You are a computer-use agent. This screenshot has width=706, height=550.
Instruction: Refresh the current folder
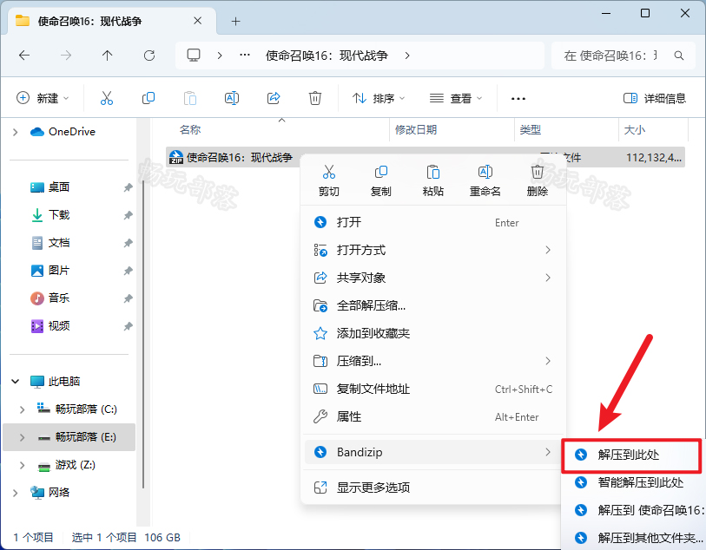click(x=149, y=56)
